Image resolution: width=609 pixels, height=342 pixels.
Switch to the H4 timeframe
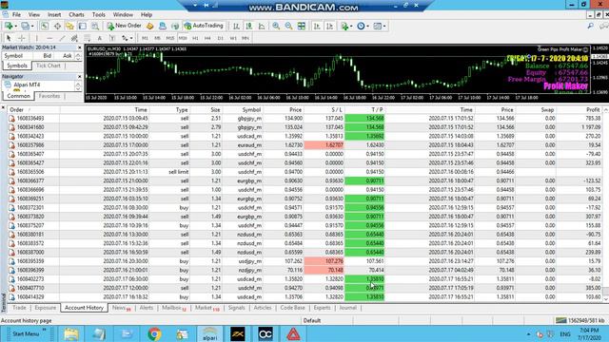tap(207, 38)
